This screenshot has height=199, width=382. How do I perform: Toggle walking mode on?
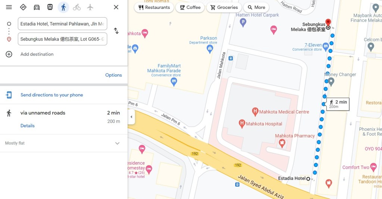(x=63, y=7)
